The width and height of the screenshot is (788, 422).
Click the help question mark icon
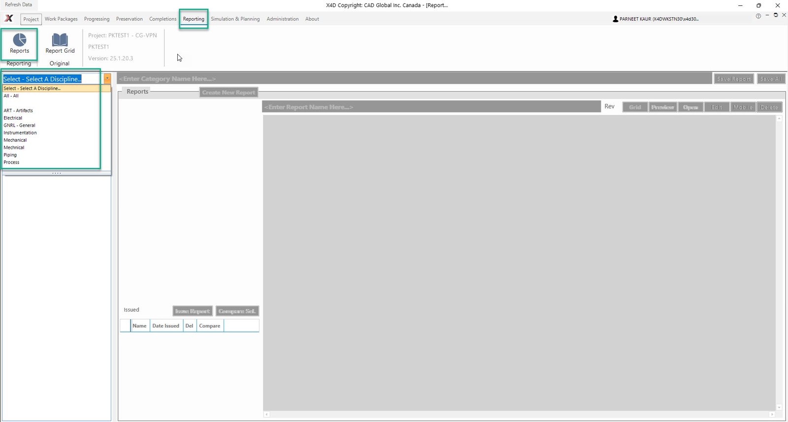758,16
